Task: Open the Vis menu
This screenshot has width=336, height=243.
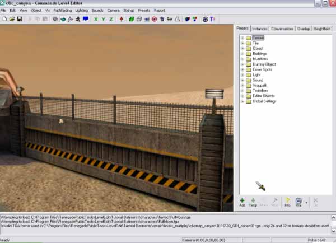Action: pos(48,10)
